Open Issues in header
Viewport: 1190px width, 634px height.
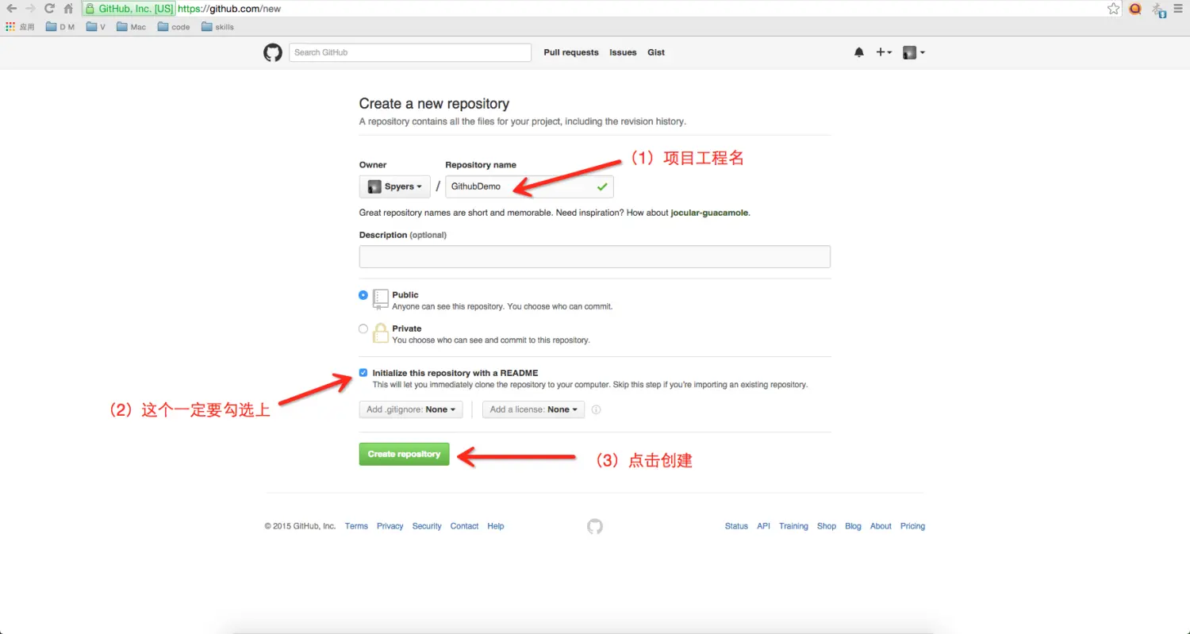(x=623, y=52)
